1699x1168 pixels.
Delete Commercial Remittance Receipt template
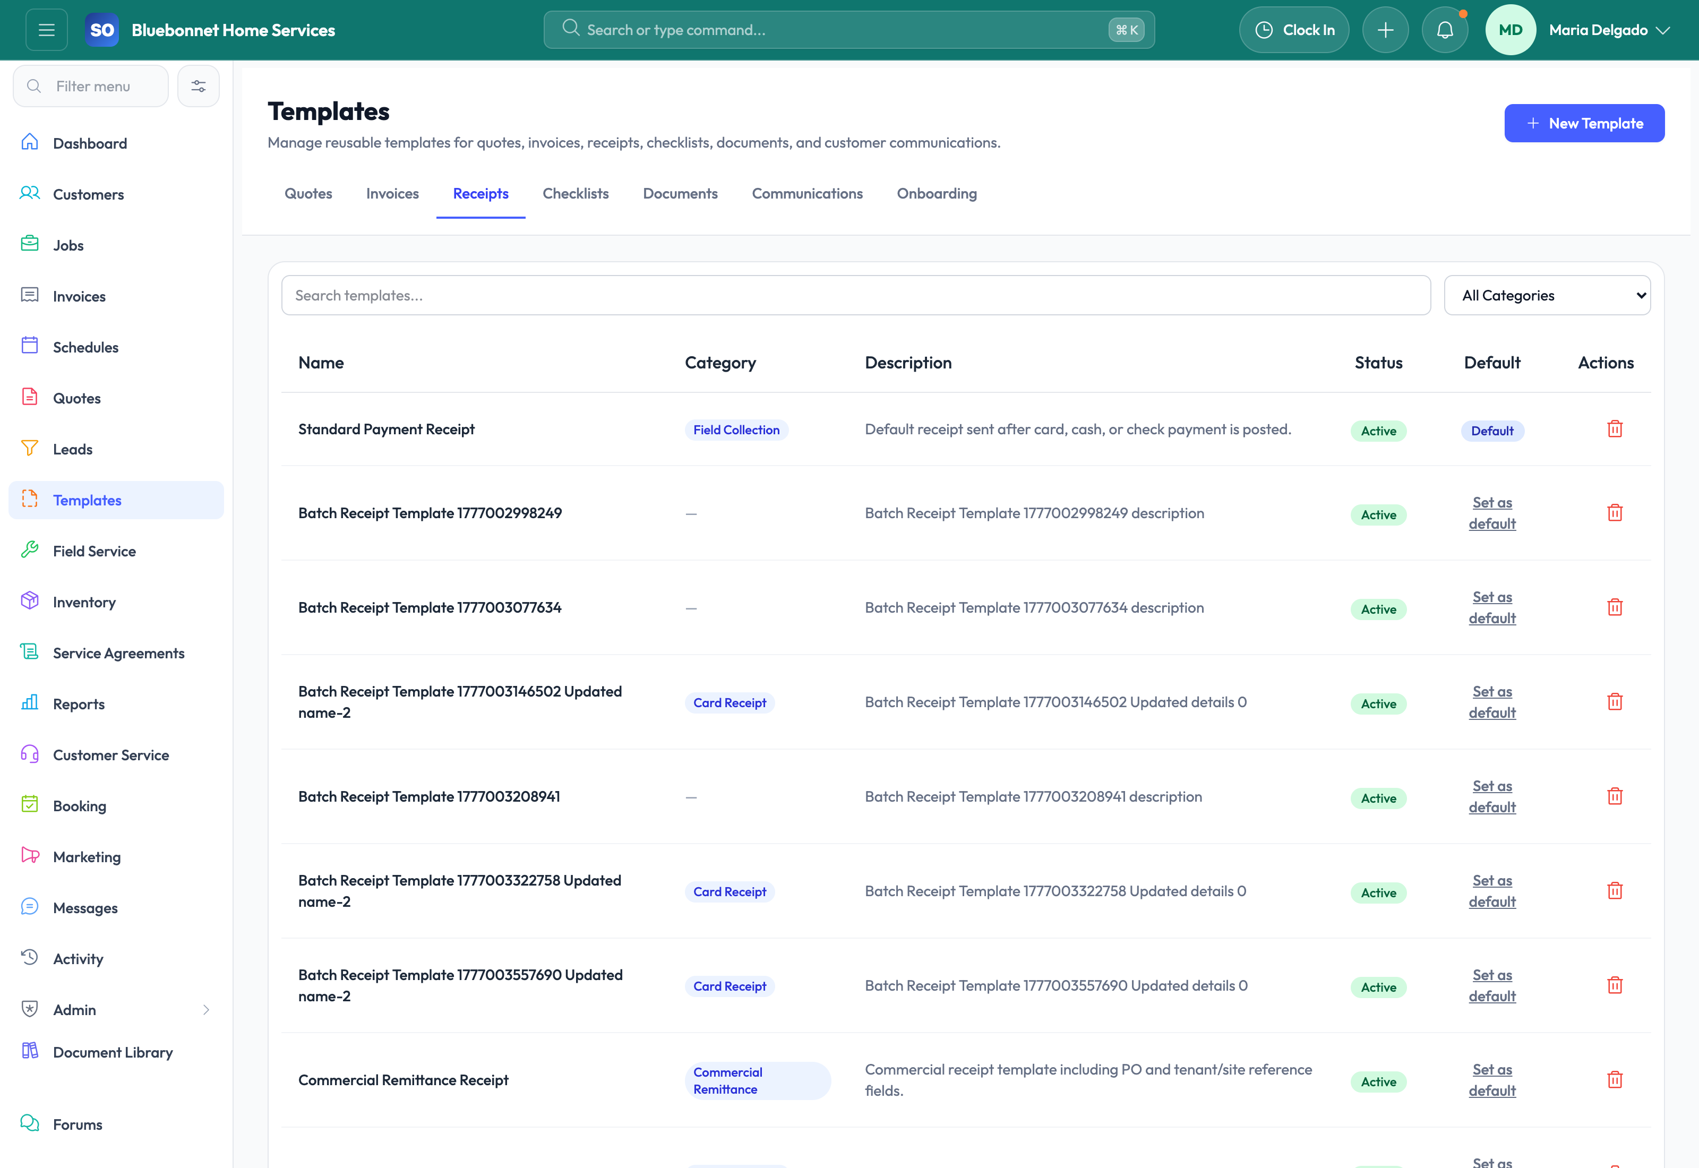(x=1614, y=1079)
